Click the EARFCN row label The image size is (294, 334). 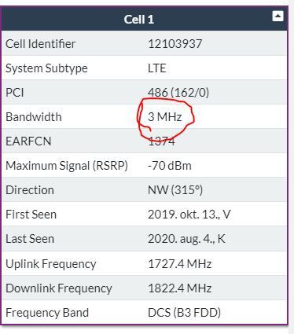click(28, 141)
